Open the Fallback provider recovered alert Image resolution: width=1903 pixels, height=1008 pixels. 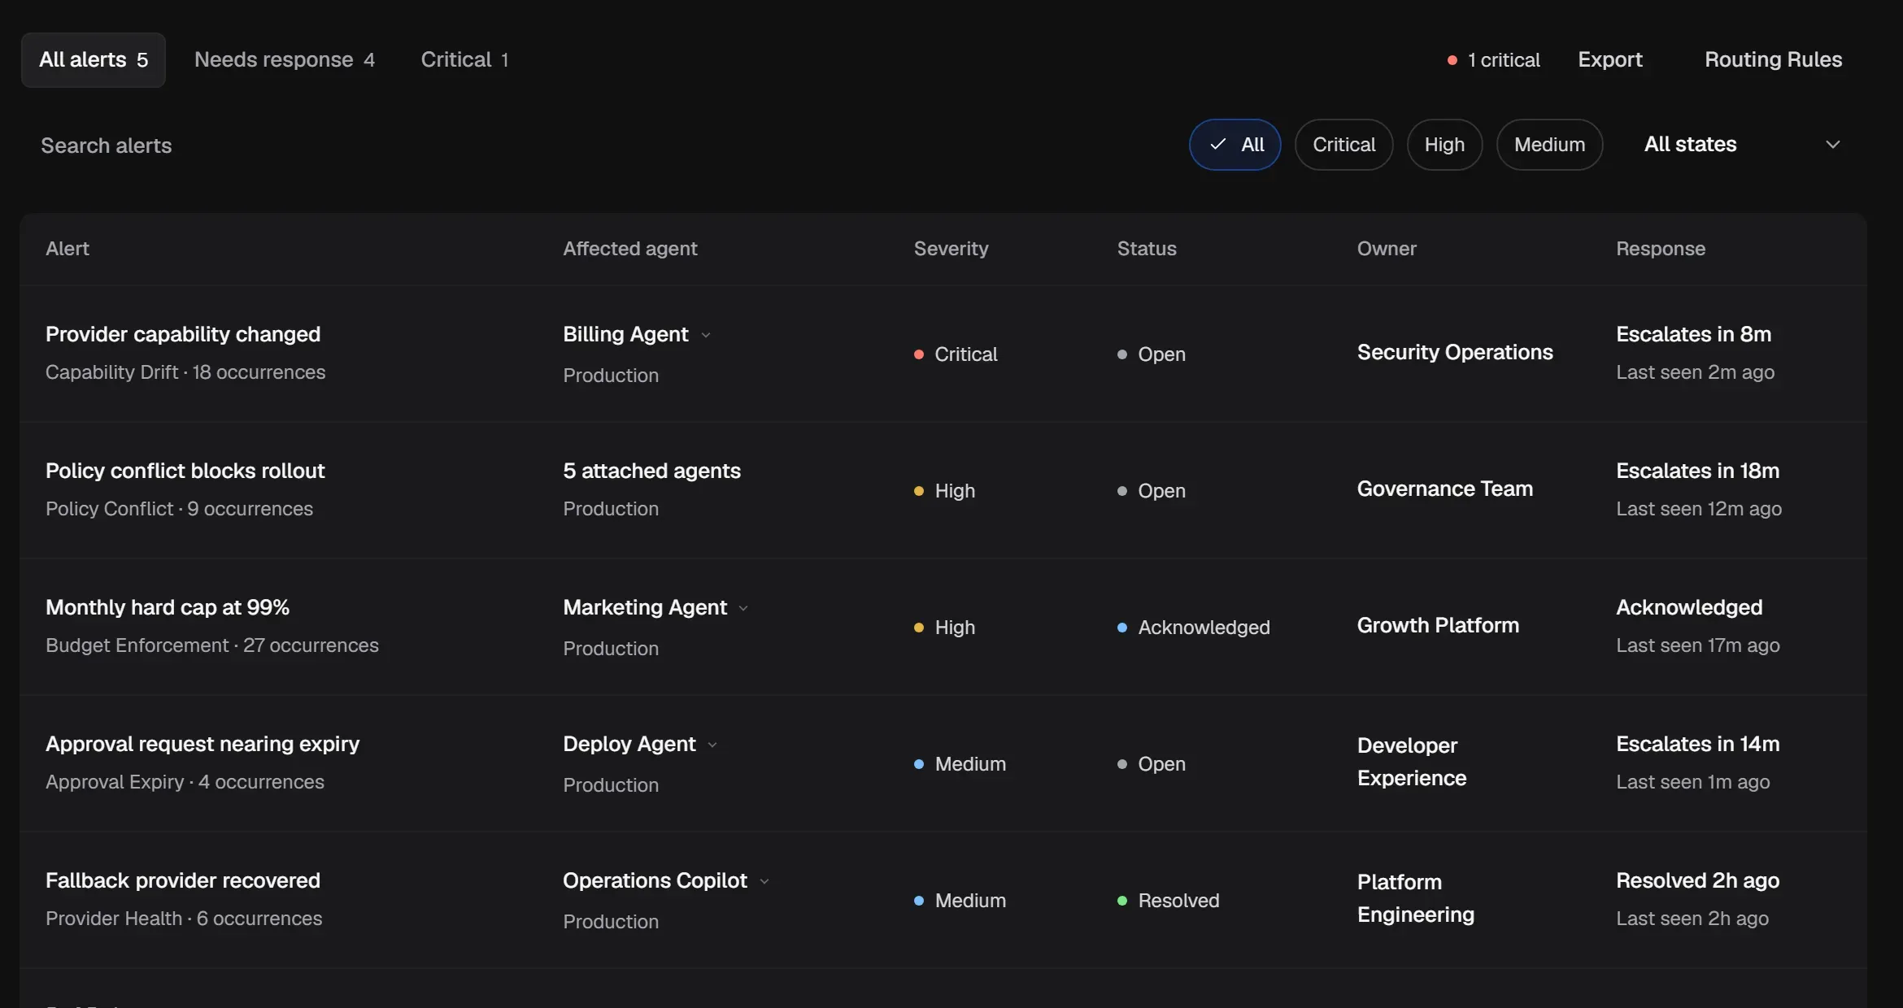(x=183, y=880)
